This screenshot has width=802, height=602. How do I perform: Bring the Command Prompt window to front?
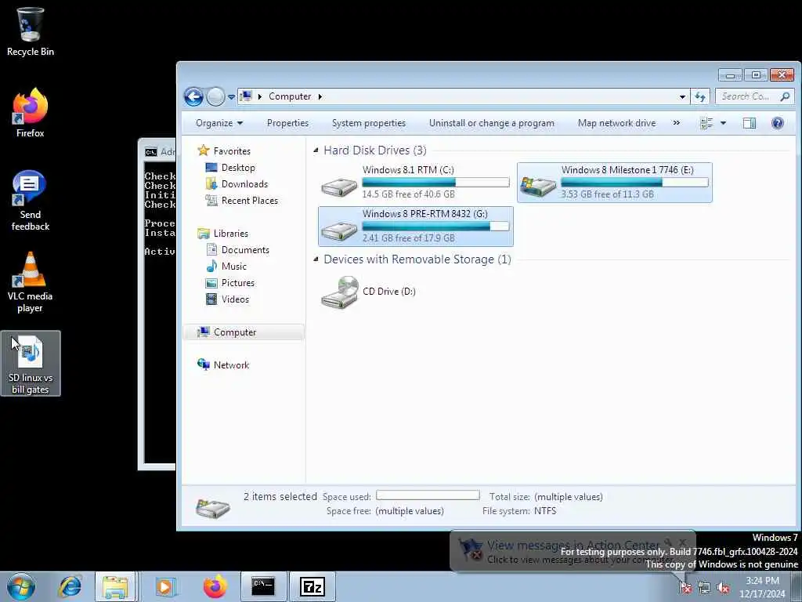(x=157, y=305)
